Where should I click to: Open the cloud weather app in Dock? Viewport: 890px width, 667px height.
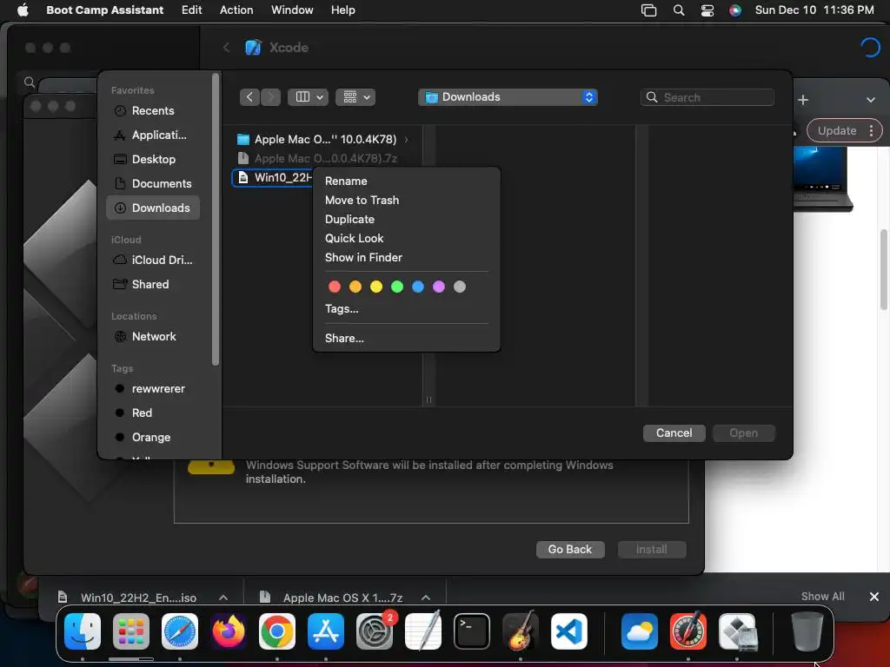(640, 631)
